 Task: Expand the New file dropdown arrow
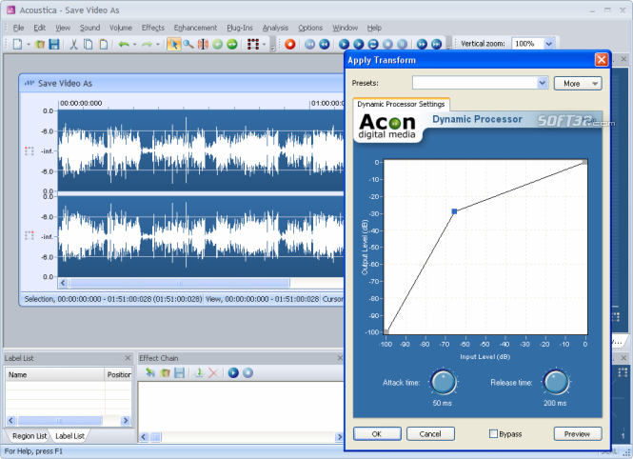(29, 45)
